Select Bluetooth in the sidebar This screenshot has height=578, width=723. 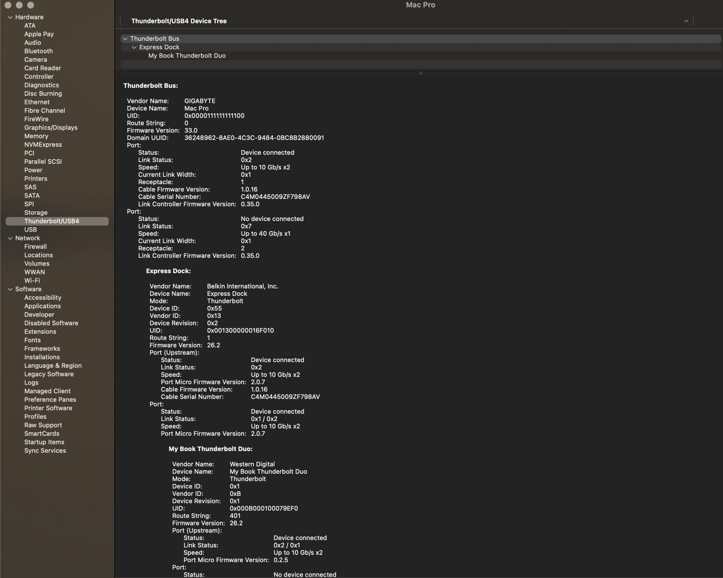click(x=38, y=51)
